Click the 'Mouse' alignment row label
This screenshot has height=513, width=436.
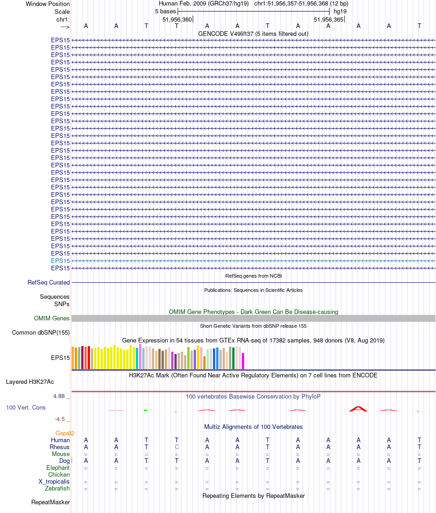pyautogui.click(x=61, y=454)
